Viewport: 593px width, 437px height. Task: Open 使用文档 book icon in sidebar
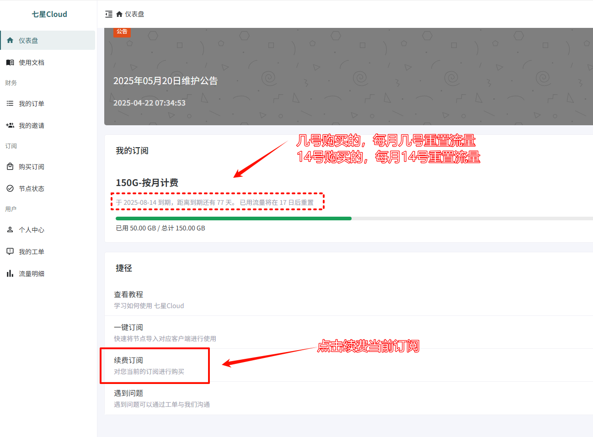10,62
